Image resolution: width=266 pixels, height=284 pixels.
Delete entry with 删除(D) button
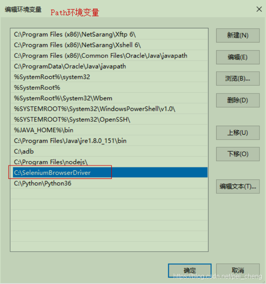click(238, 100)
